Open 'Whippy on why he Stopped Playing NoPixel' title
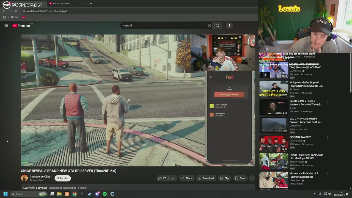This screenshot has height=198, width=352. 306,84
